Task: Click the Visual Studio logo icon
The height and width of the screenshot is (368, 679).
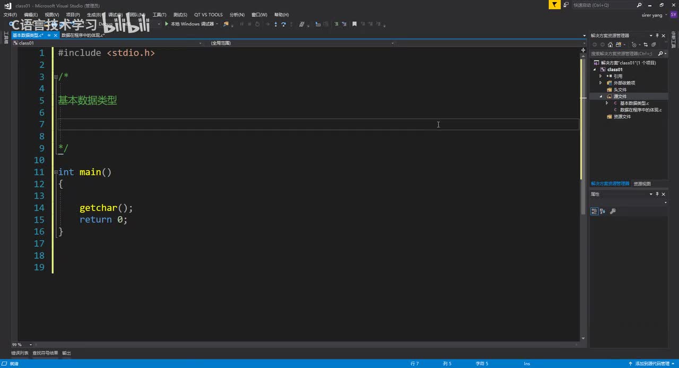Action: (7, 5)
